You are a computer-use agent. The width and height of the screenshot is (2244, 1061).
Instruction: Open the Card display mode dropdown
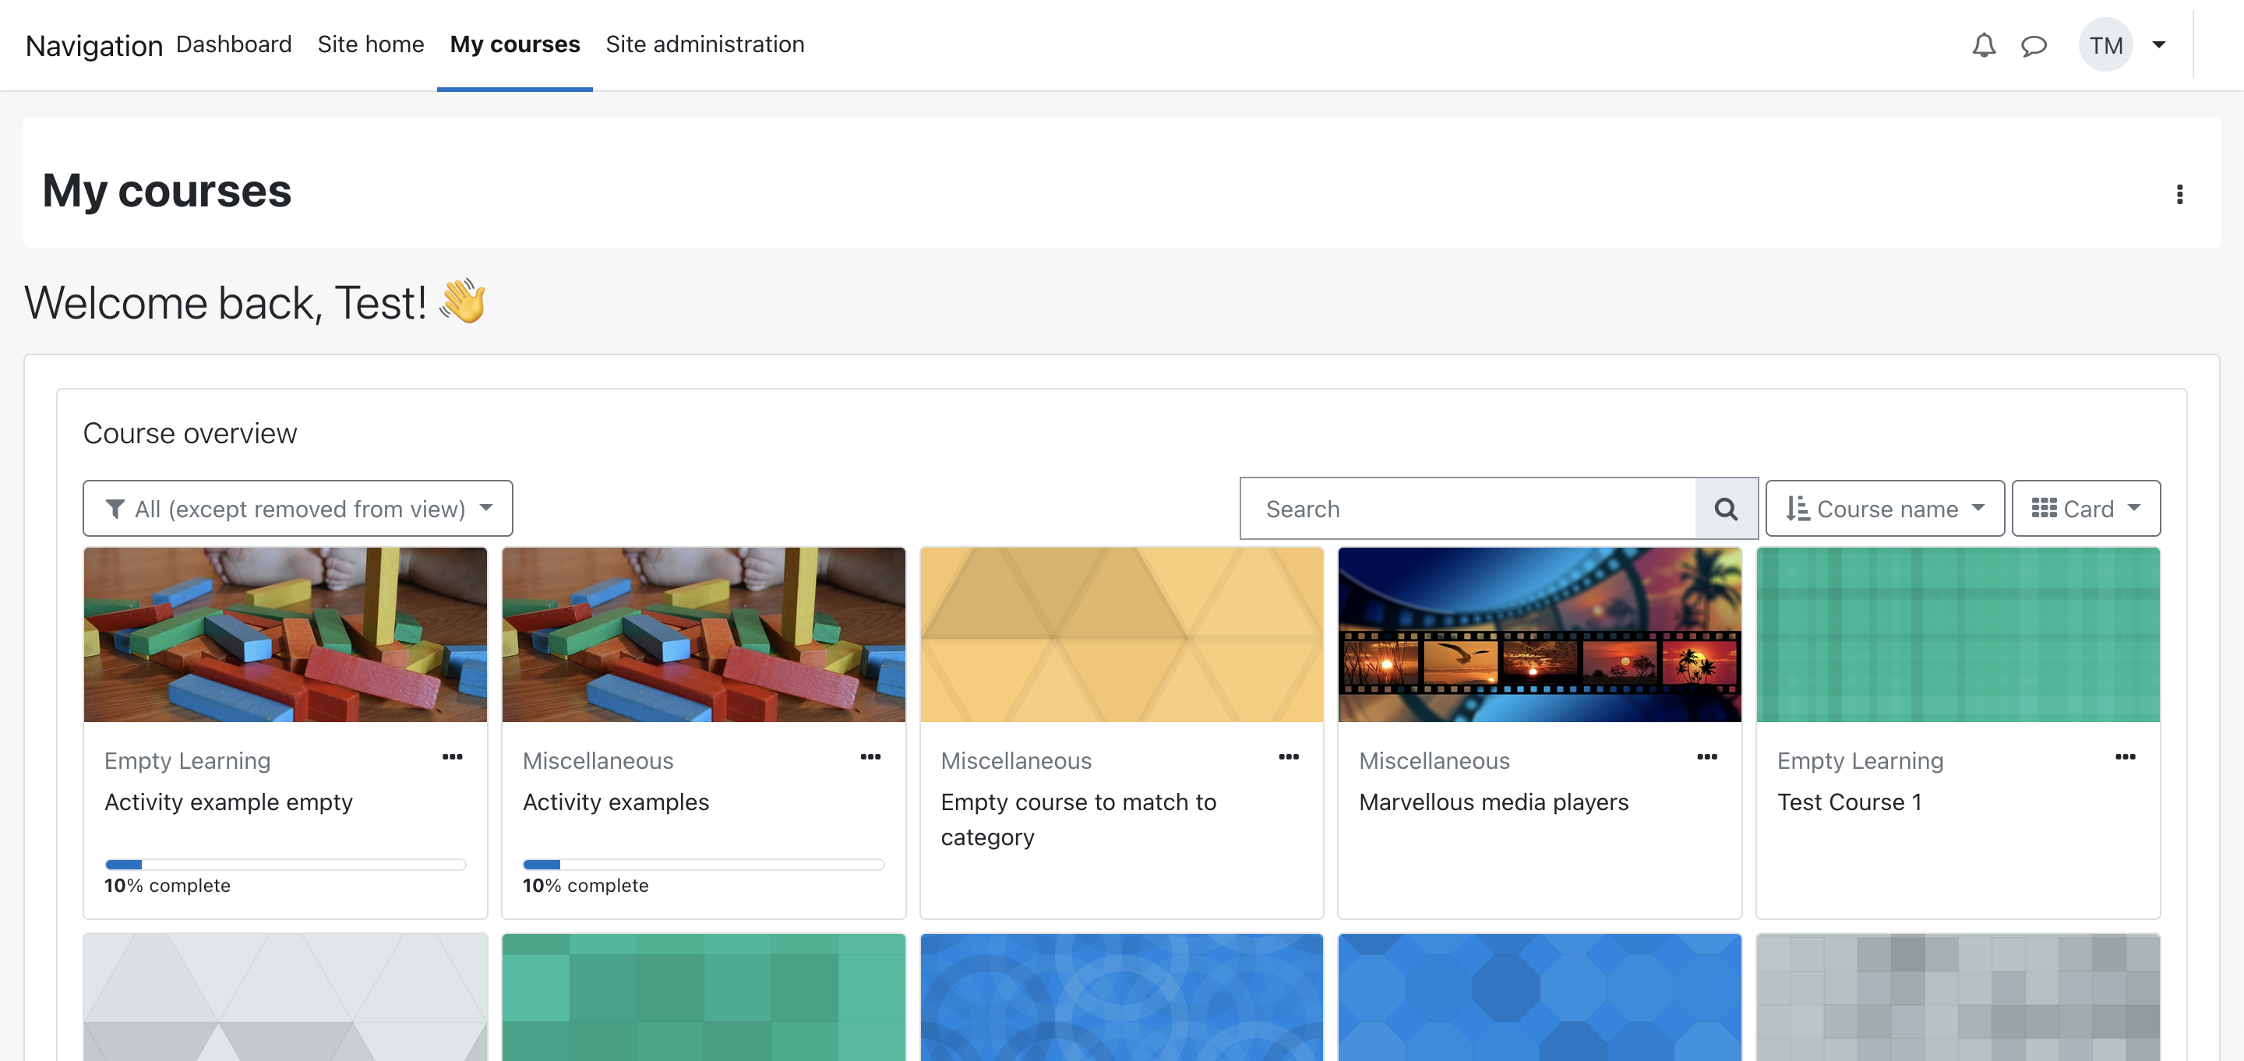(x=2086, y=509)
